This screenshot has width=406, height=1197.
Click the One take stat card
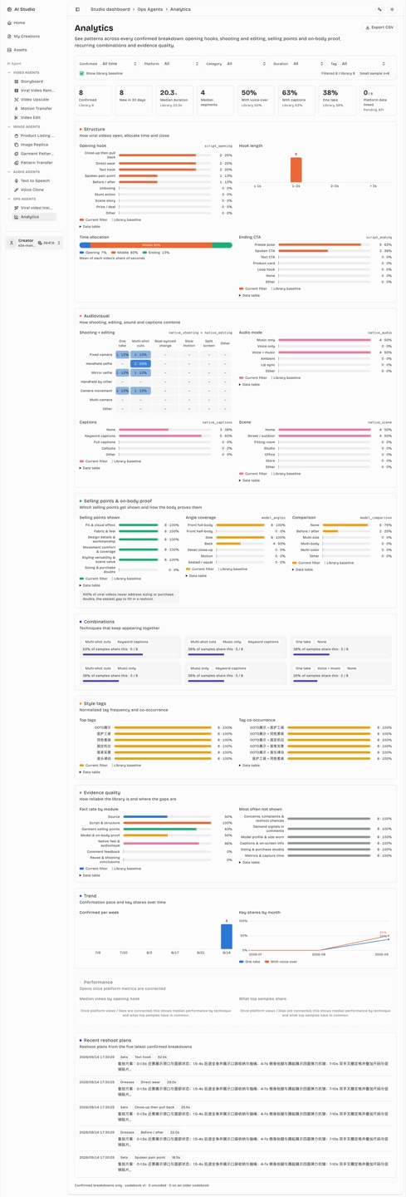click(x=336, y=100)
